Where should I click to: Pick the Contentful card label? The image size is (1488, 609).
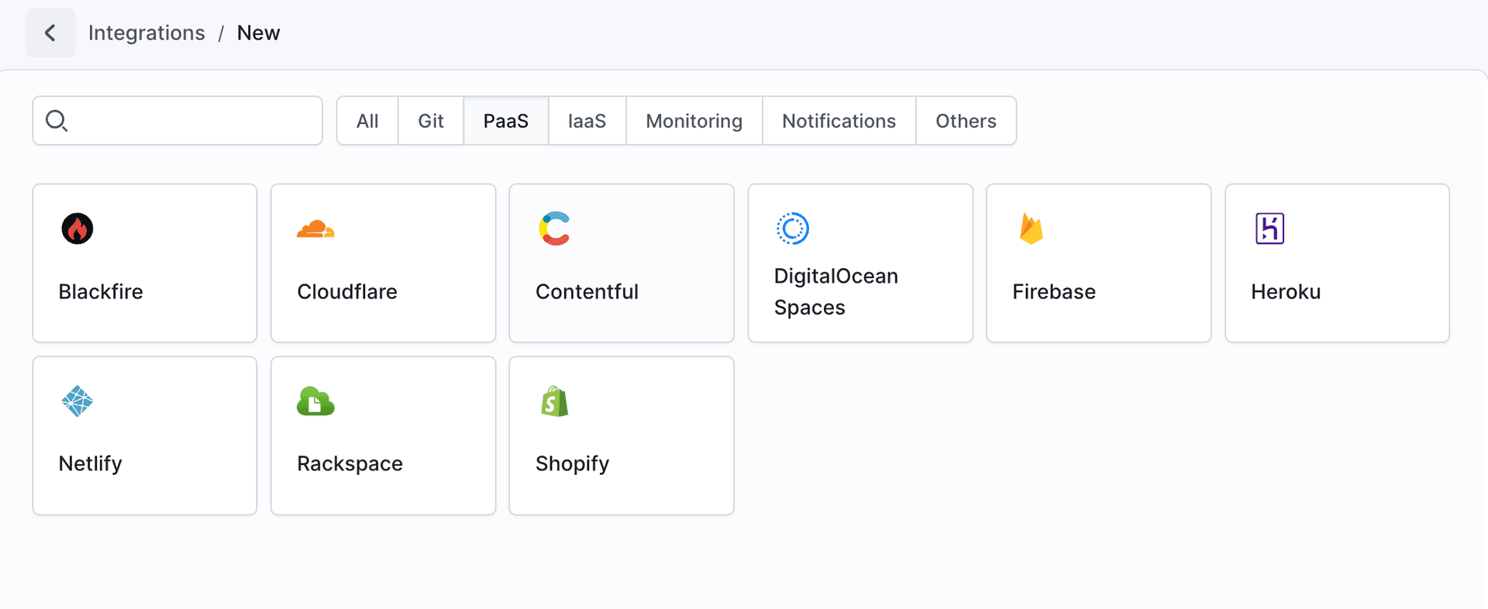tap(587, 291)
